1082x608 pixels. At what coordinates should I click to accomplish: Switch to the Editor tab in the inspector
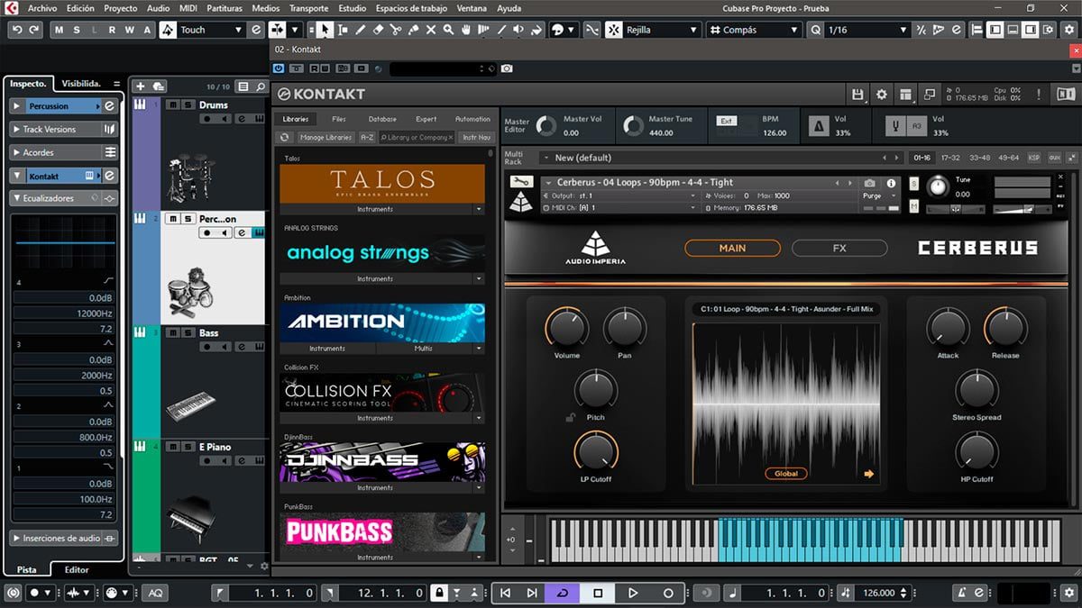(77, 569)
